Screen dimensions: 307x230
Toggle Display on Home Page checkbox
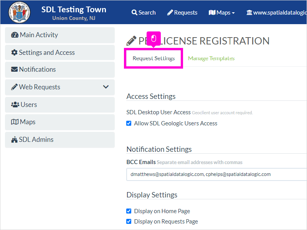[129, 211]
